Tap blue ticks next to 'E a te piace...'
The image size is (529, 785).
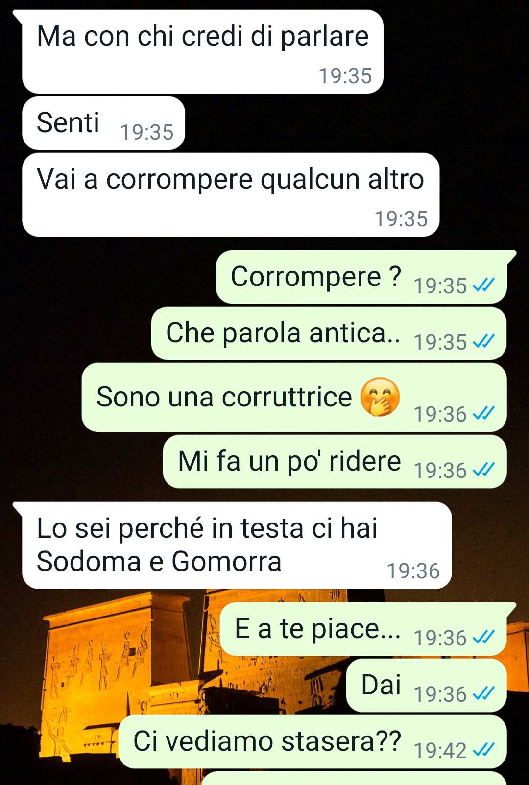(x=483, y=637)
